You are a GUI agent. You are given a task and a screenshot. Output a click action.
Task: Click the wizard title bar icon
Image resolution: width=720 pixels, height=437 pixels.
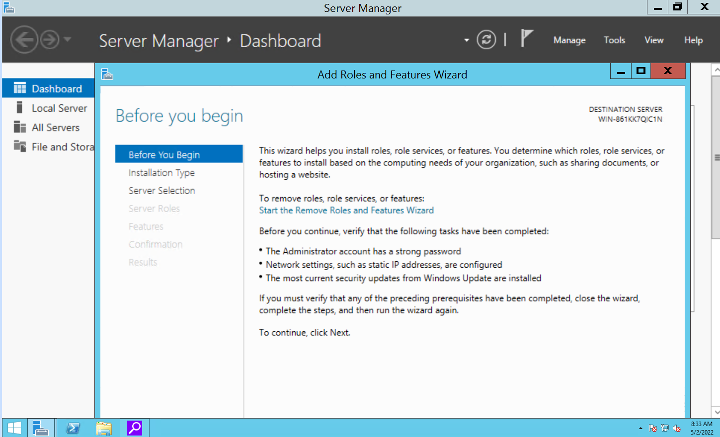pos(107,74)
